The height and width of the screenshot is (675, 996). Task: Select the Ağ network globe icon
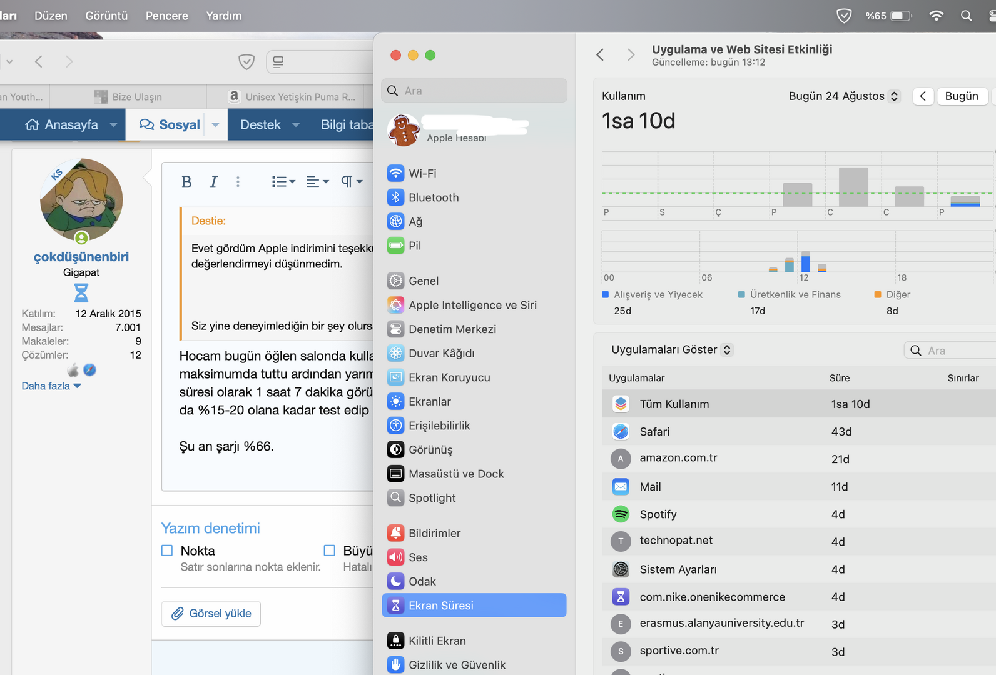[x=395, y=221]
